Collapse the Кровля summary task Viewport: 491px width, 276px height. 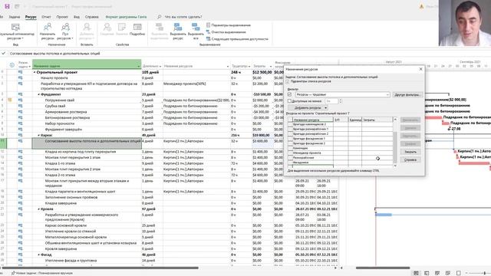coord(39,209)
